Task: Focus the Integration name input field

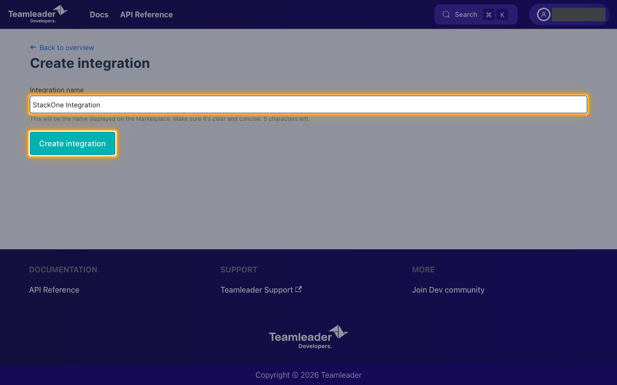Action: (308, 105)
